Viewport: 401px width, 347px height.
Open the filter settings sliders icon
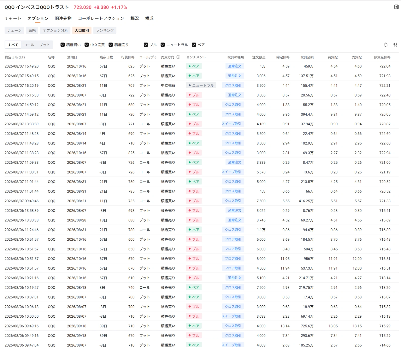395,45
